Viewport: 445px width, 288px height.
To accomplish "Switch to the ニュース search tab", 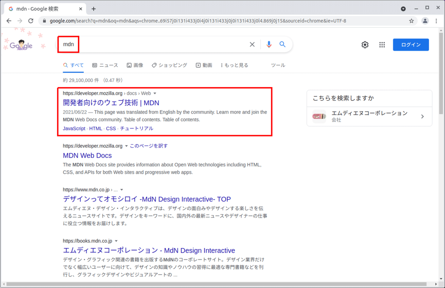I will point(105,65).
